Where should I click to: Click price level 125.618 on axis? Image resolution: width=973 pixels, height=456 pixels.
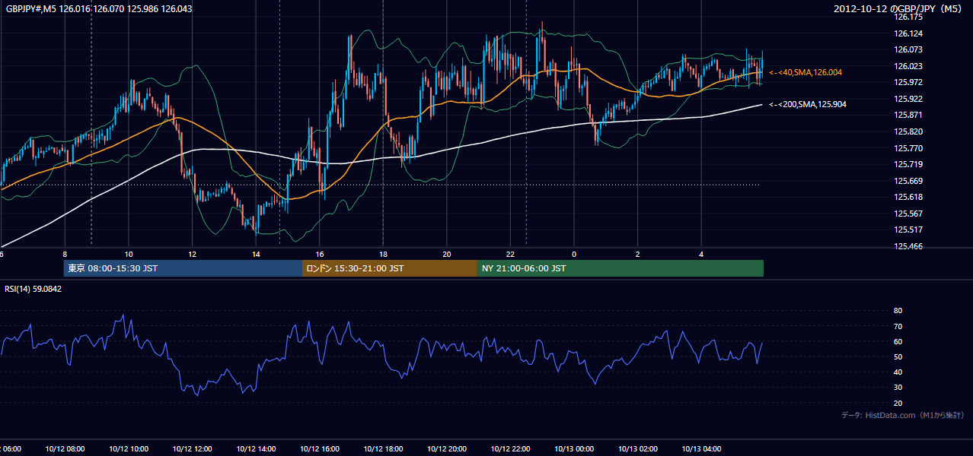[x=908, y=197]
